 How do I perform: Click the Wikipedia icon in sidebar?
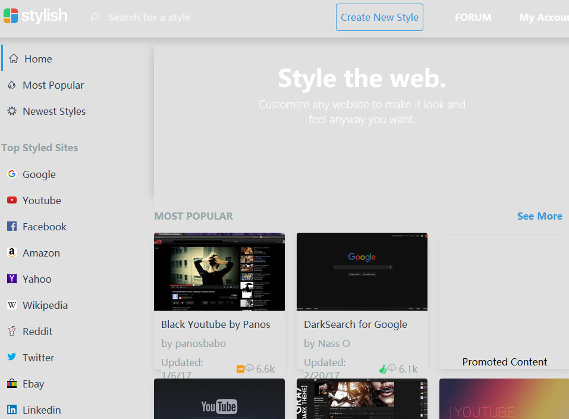12,305
